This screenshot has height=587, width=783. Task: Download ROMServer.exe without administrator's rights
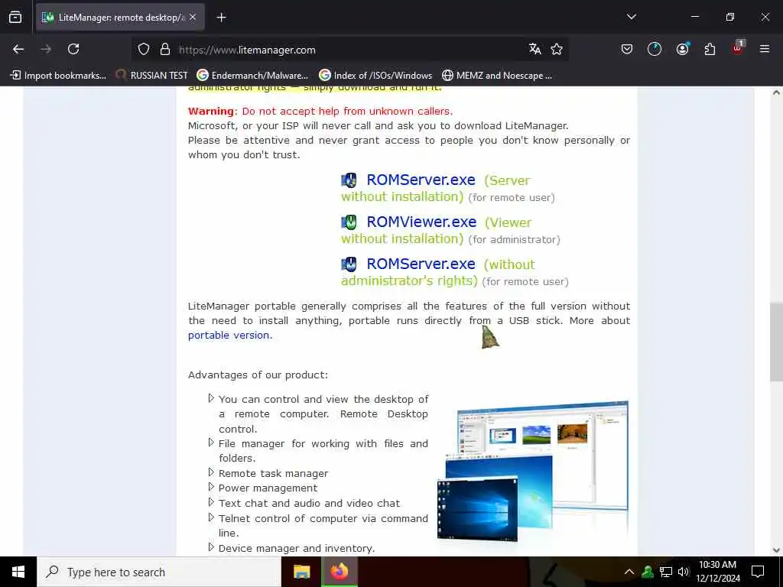tap(421, 264)
